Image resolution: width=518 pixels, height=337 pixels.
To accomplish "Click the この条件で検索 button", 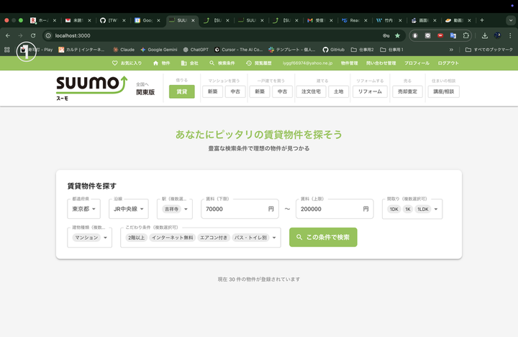I will click(323, 237).
